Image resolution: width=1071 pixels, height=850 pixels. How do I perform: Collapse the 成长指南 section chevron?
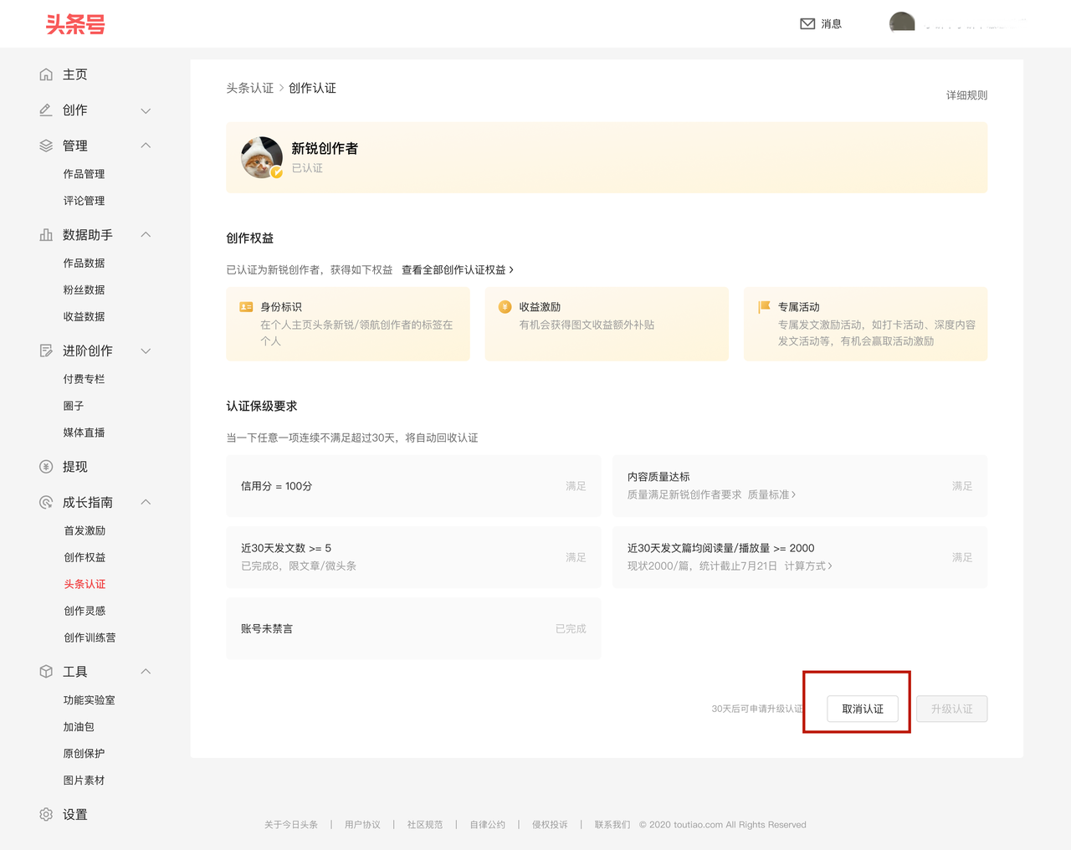click(x=146, y=502)
